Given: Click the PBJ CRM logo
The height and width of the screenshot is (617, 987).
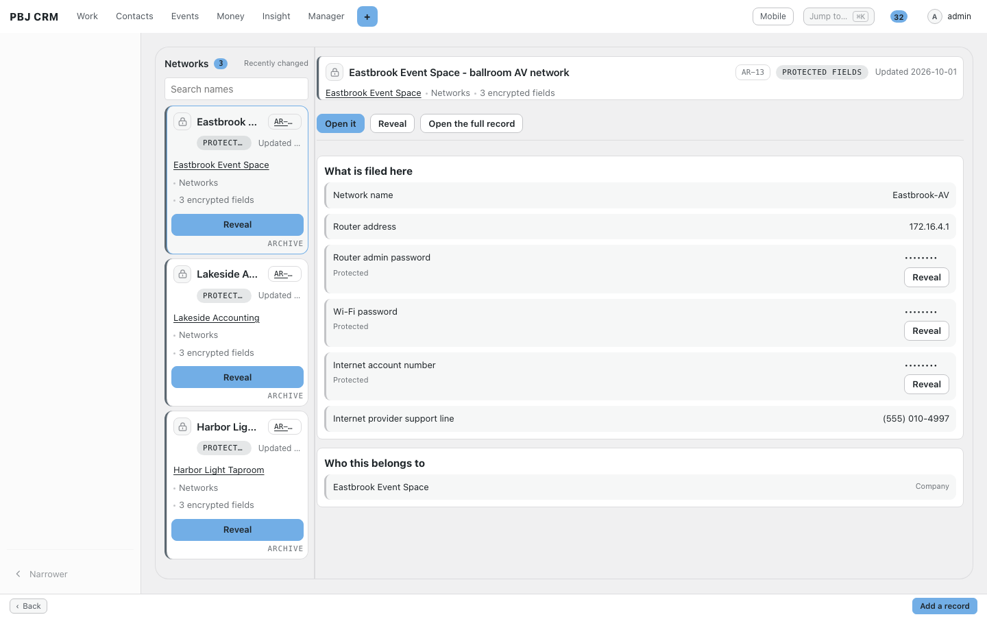Looking at the screenshot, I should pos(34,16).
